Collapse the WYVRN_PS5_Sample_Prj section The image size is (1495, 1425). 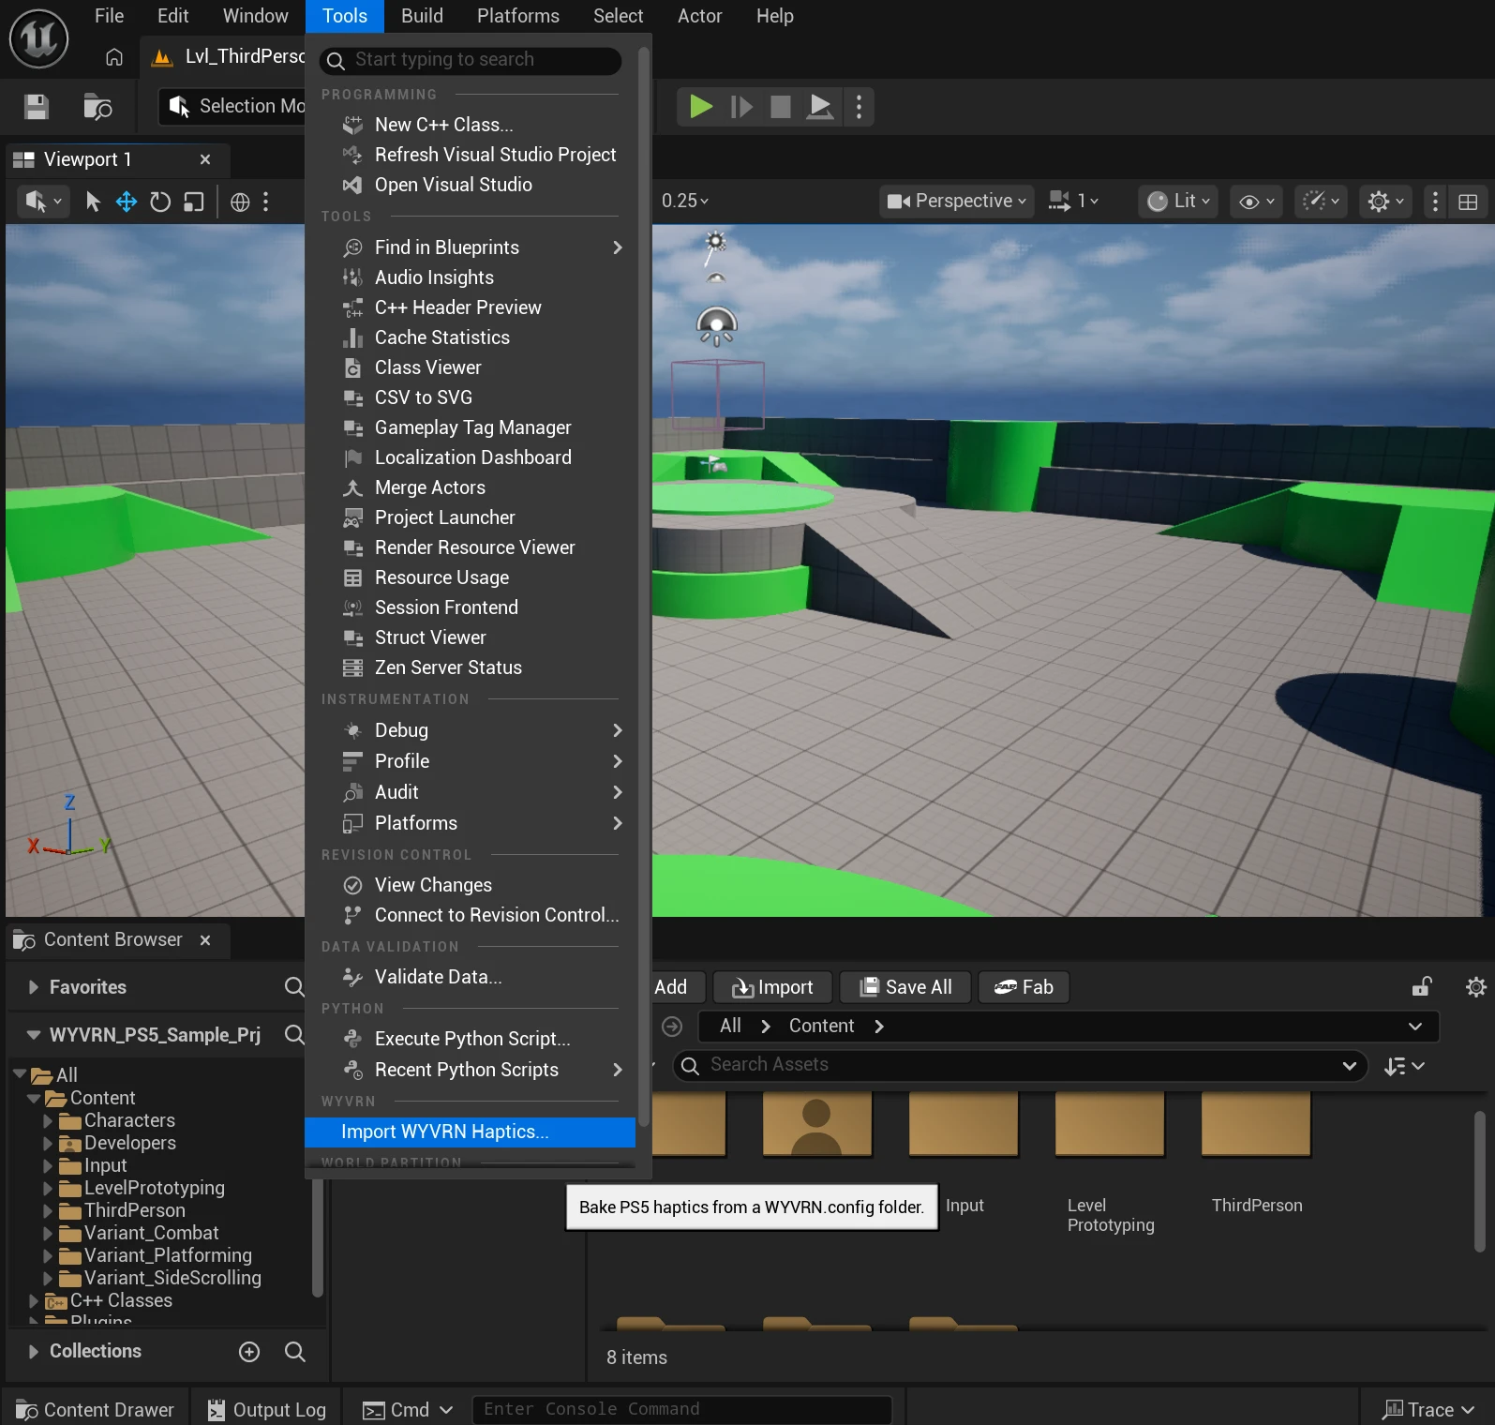tap(34, 1035)
